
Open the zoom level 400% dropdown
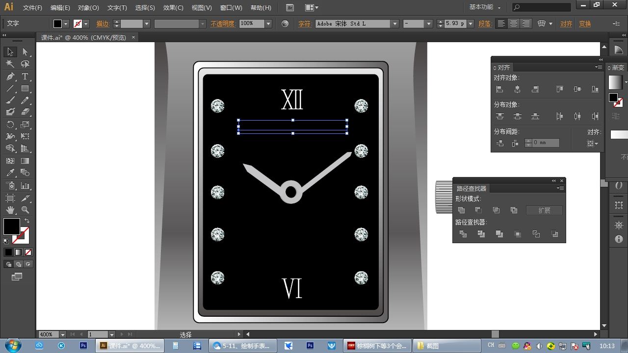(63, 334)
